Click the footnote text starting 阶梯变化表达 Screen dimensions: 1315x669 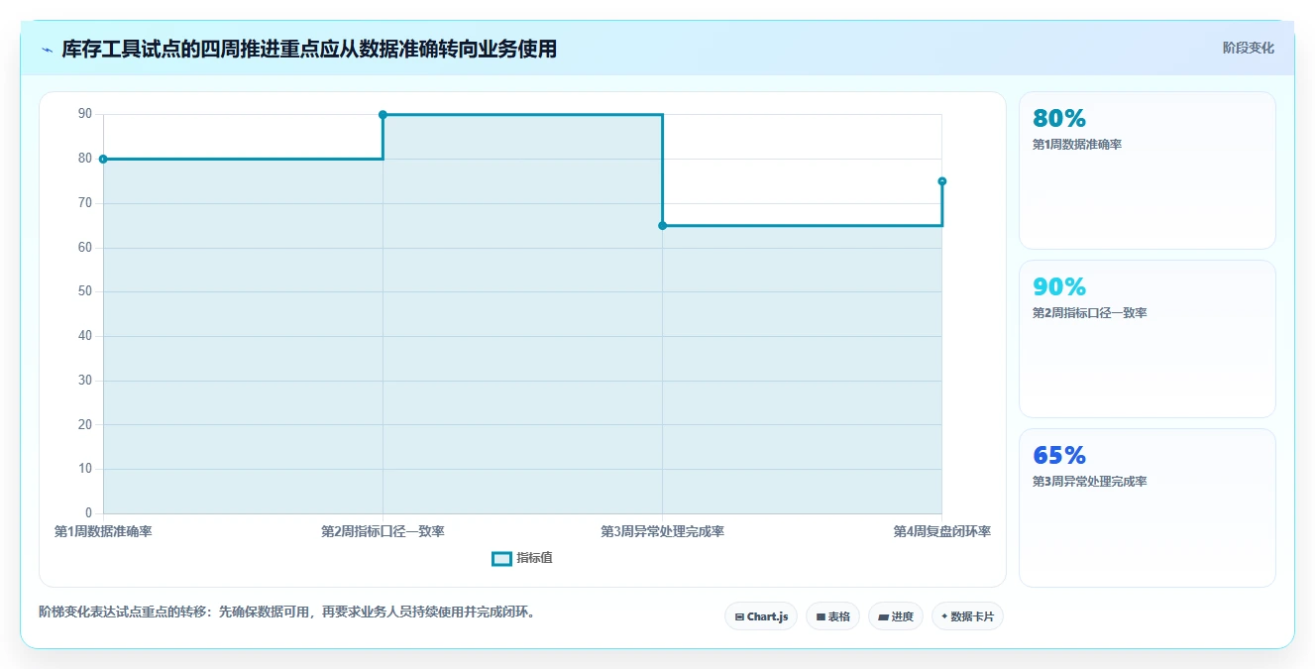tap(289, 612)
